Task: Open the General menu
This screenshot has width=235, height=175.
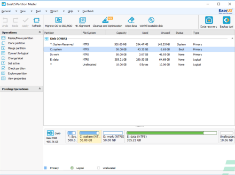Action: (6, 11)
